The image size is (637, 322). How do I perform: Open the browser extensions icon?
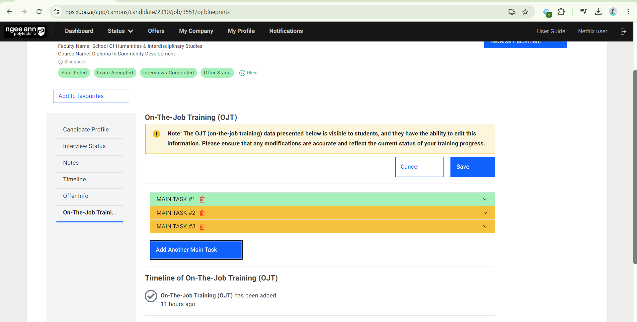tap(561, 12)
